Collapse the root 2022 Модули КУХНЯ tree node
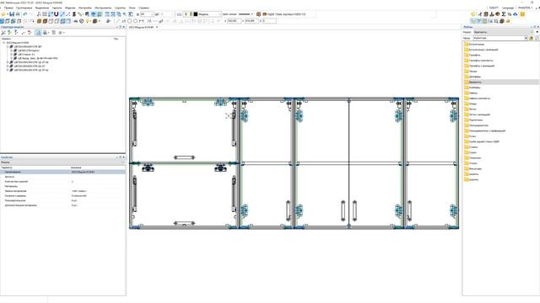 [x=3, y=43]
